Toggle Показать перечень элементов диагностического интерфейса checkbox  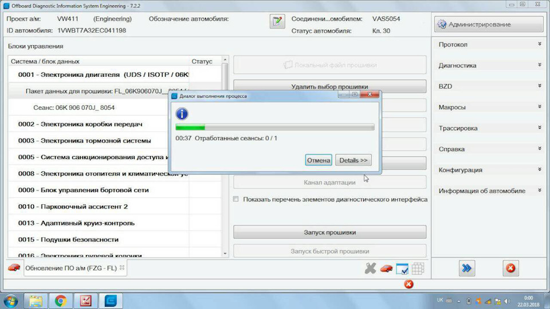coord(235,199)
